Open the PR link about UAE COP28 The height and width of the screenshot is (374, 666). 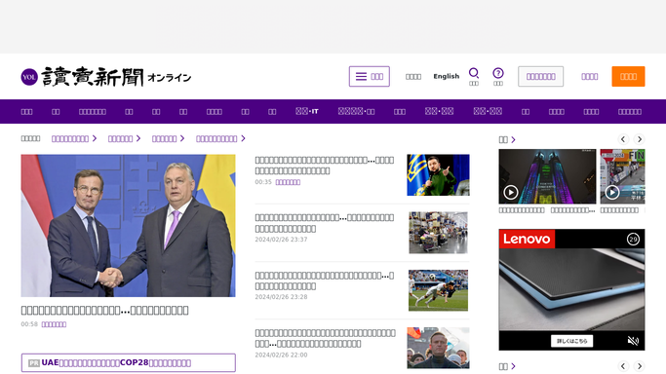click(x=129, y=363)
